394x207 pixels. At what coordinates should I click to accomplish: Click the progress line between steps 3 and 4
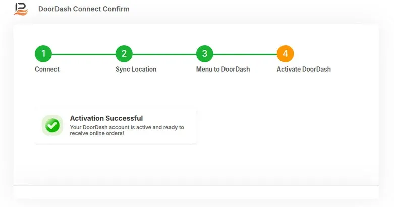point(245,54)
